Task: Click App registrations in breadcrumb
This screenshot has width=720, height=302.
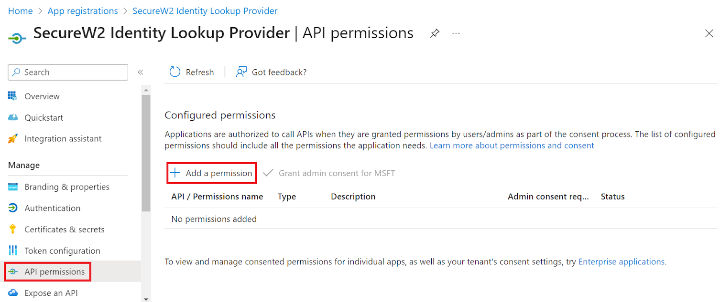Action: click(x=83, y=11)
